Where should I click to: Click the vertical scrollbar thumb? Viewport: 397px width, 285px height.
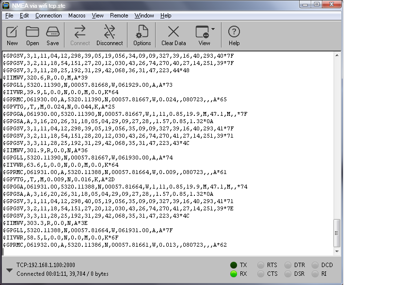click(337, 233)
